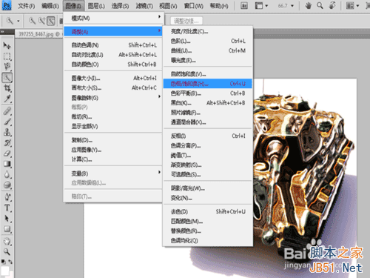
Task: Select the Hand tool in toolbox
Action: (x=7, y=241)
